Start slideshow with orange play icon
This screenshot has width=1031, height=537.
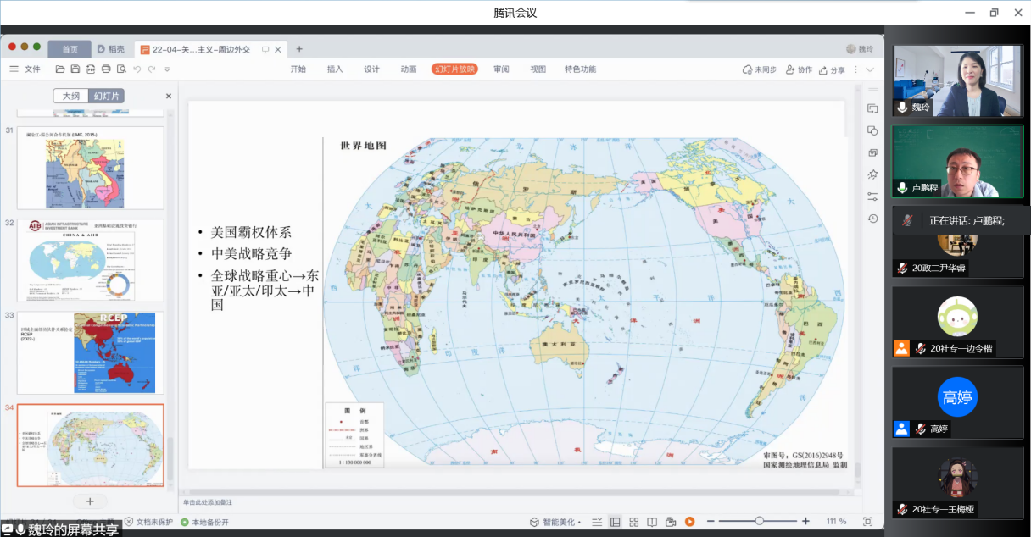[x=689, y=522]
